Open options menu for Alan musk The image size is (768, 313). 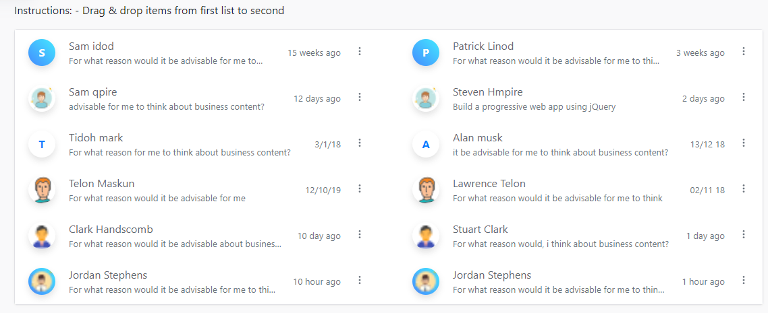[744, 143]
